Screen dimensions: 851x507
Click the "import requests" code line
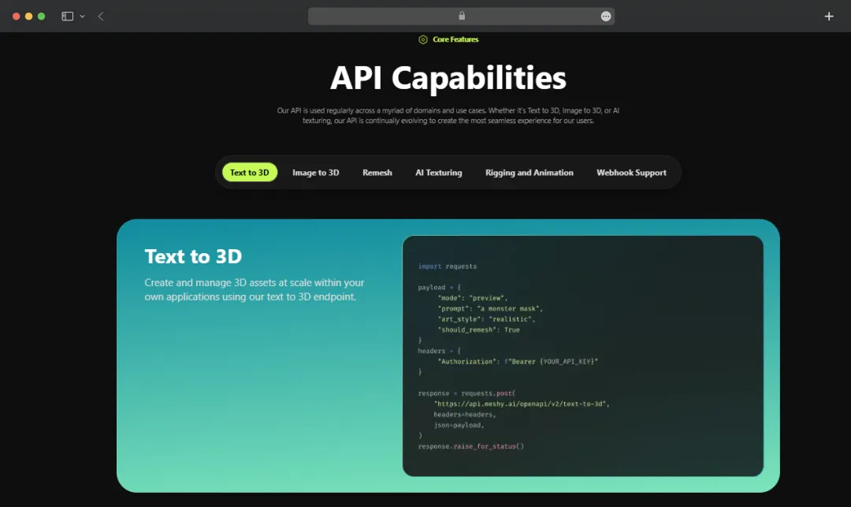(448, 266)
